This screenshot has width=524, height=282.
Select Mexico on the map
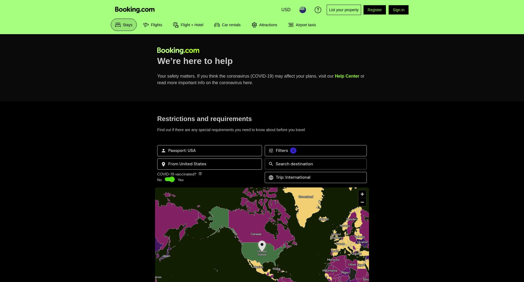click(258, 267)
